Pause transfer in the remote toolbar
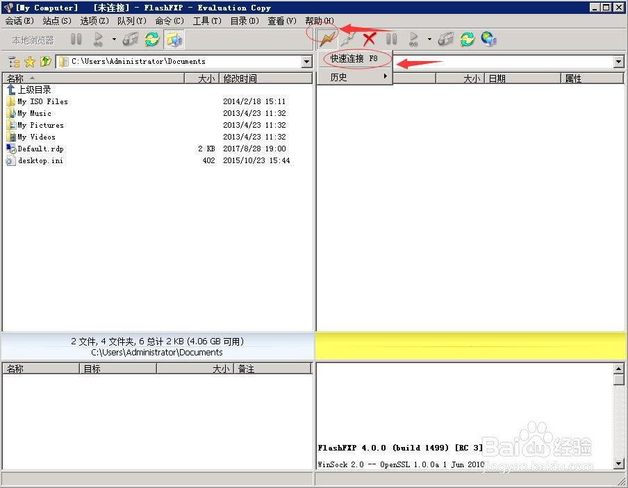This screenshot has width=628, height=488. click(391, 40)
